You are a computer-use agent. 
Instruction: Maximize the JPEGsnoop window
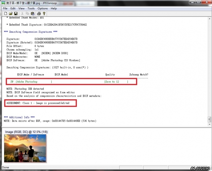[x=198, y=2]
